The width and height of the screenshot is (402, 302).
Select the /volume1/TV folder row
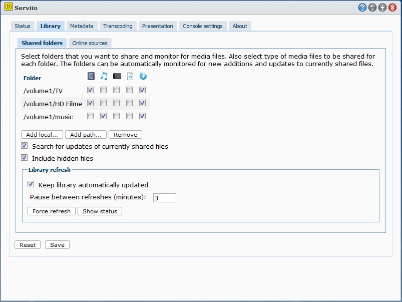85,91
